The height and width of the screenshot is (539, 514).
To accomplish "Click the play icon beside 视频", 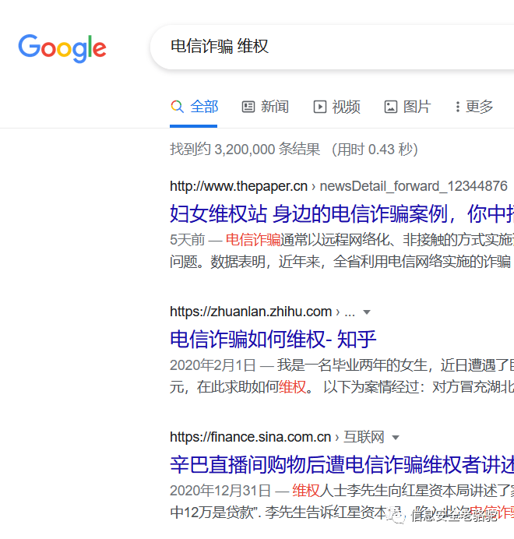I will [320, 107].
